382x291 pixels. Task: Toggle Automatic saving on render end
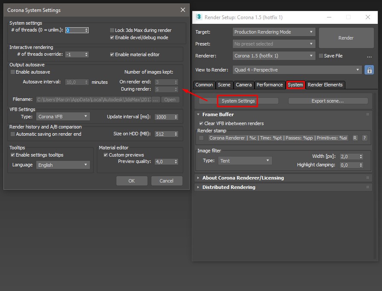(x=13, y=134)
